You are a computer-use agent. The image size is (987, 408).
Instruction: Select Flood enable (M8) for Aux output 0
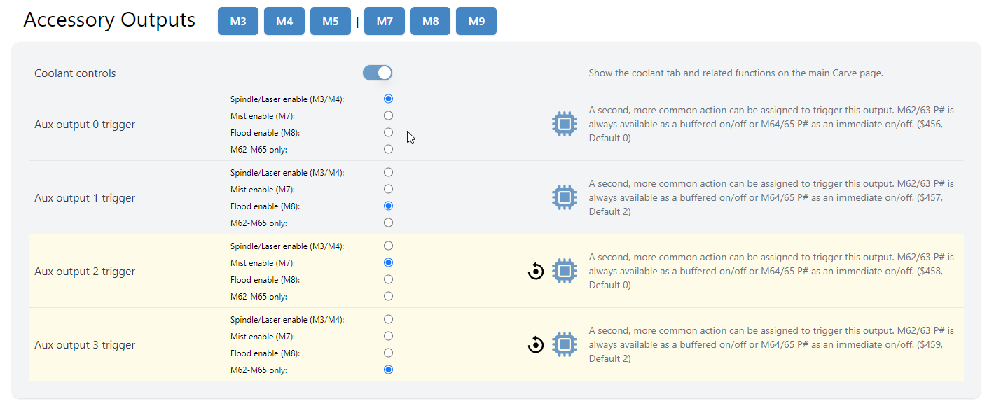click(389, 132)
